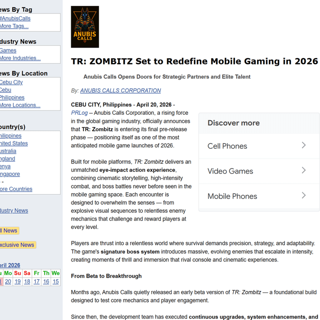Open the Games industry link
Image resolution: width=320 pixels, height=320 pixels.
8,51
